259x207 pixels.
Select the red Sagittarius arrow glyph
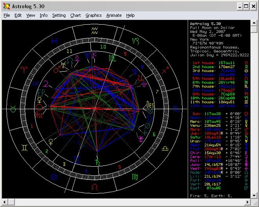[x=165, y=70]
